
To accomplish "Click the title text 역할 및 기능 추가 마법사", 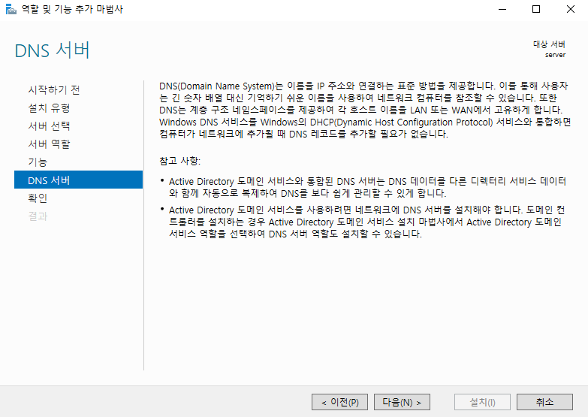I will pos(72,9).
